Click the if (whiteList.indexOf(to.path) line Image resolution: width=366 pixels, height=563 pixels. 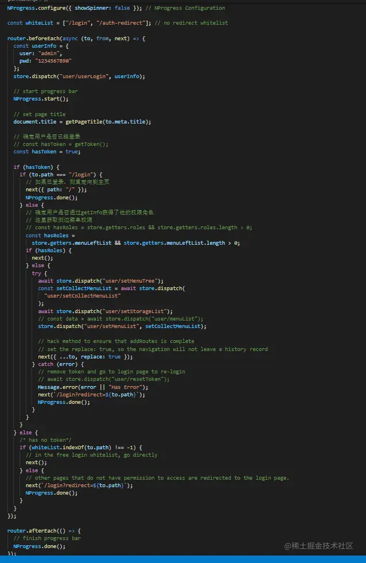tap(81, 448)
